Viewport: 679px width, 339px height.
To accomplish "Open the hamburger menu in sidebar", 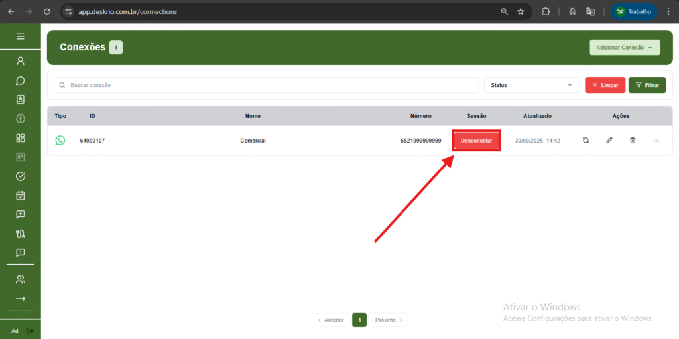I will pyautogui.click(x=20, y=36).
